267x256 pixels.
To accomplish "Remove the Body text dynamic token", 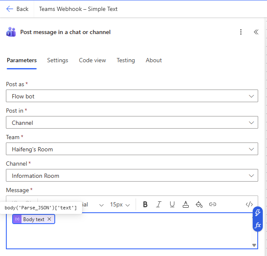I will point(49,219).
